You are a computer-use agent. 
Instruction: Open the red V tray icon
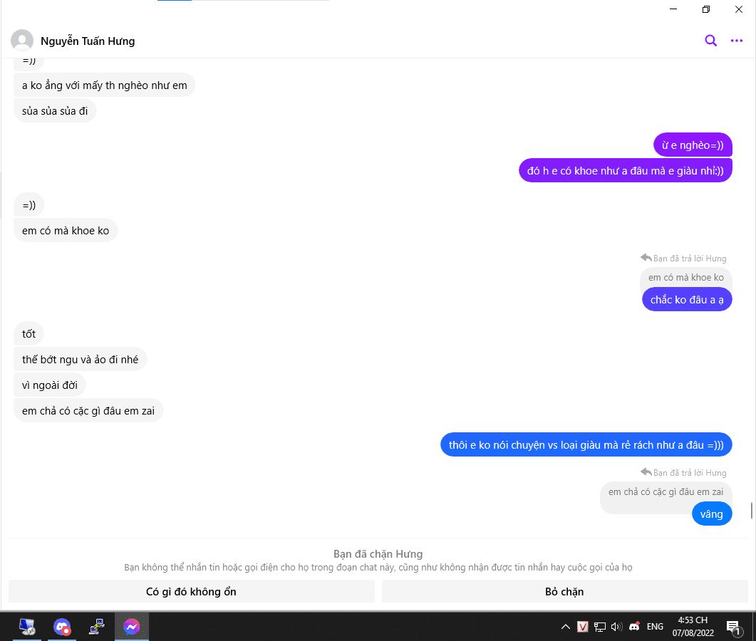click(x=582, y=627)
